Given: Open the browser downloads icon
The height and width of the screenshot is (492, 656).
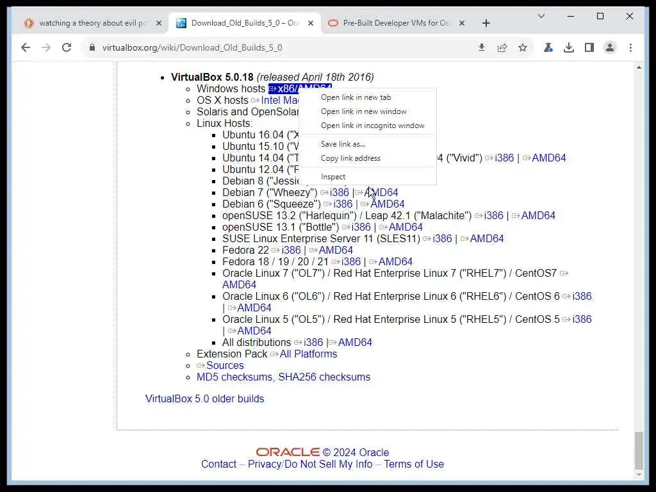Looking at the screenshot, I should [x=569, y=47].
